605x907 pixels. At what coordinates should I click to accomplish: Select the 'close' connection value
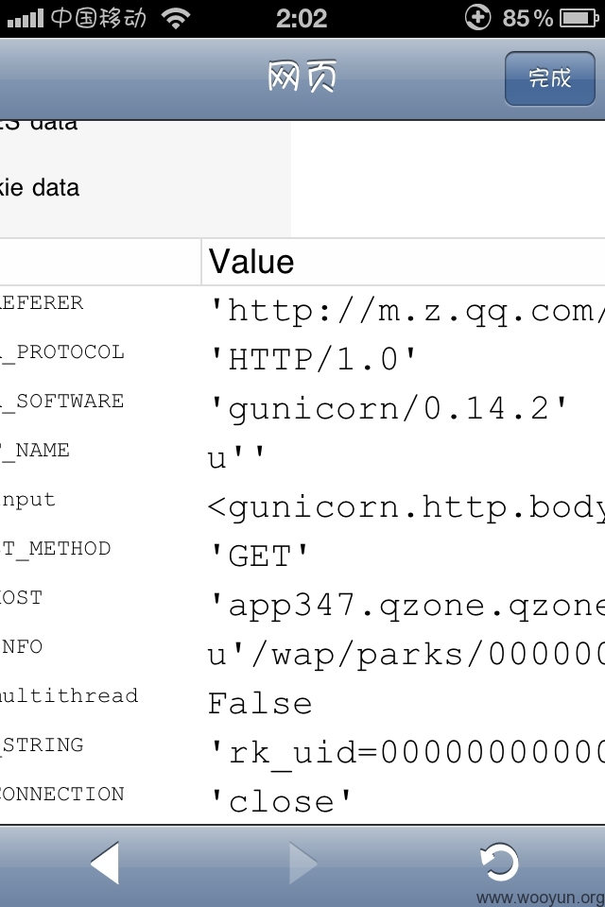(x=281, y=802)
